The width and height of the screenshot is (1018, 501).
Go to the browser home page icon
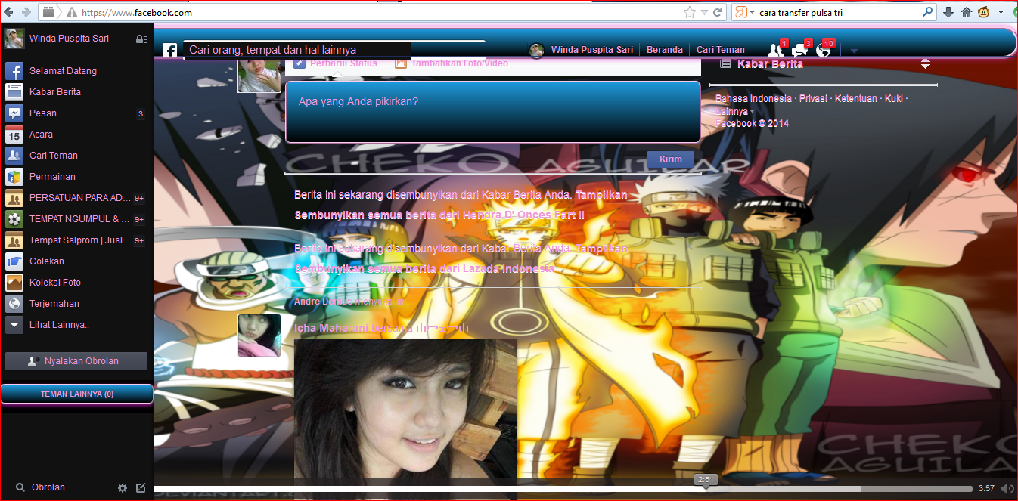point(967,12)
